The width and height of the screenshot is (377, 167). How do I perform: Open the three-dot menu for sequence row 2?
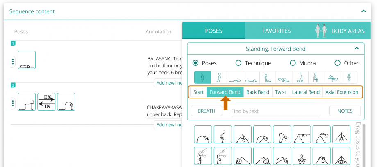[13, 103]
